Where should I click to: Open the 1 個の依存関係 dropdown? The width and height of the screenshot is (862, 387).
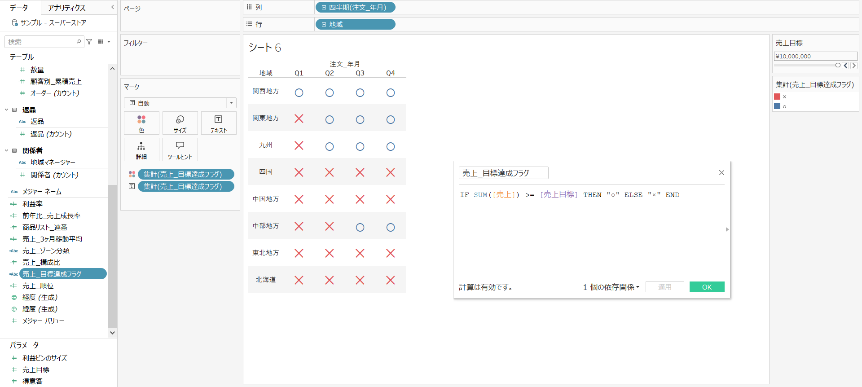(611, 287)
